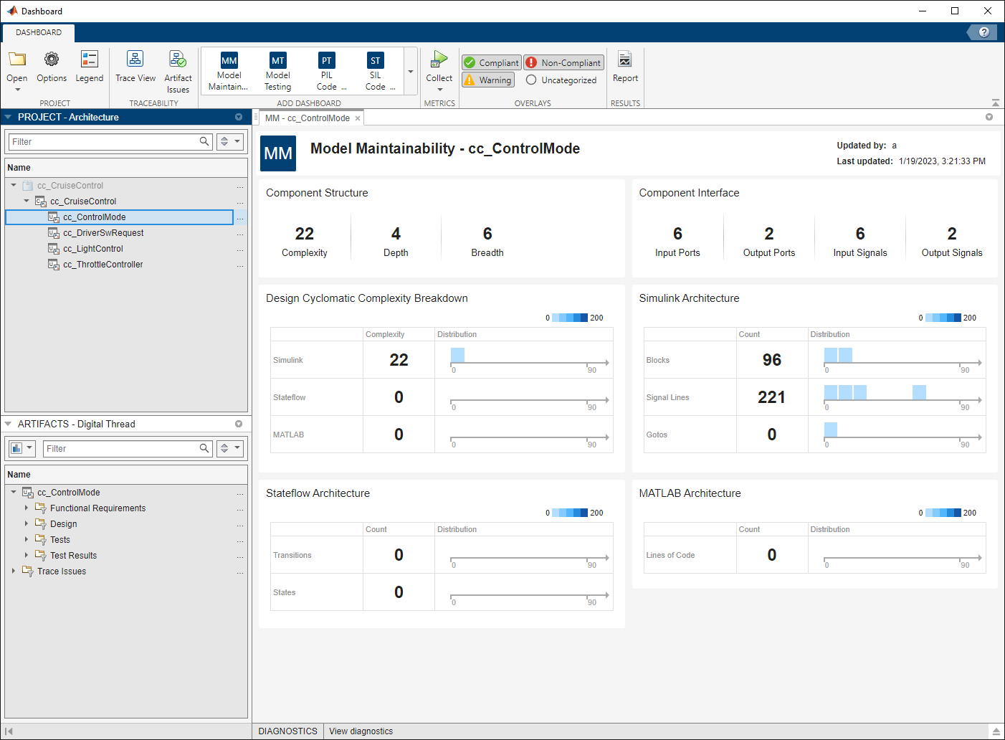The image size is (1005, 740).
Task: Toggle the Compliant overlay
Action: point(492,62)
